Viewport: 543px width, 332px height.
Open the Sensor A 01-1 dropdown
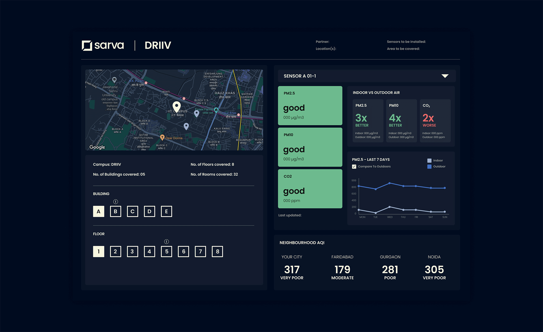[x=367, y=76]
